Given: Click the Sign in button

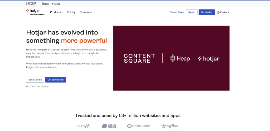Looking at the screenshot, I should pos(192,12).
